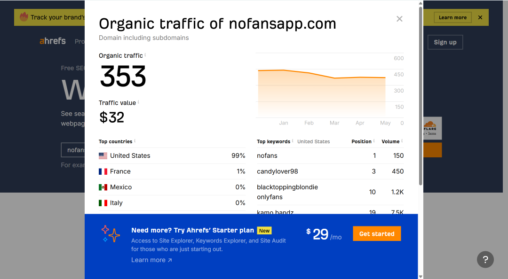Click the Organic traffic info icon

point(145,54)
